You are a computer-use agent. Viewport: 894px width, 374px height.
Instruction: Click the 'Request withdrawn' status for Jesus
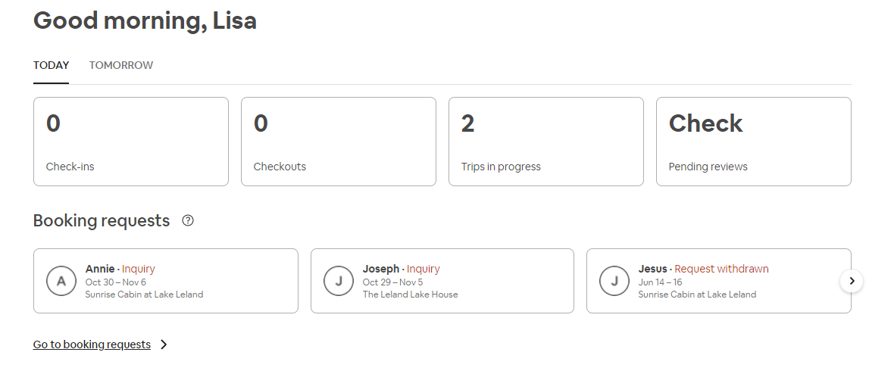[x=721, y=269]
